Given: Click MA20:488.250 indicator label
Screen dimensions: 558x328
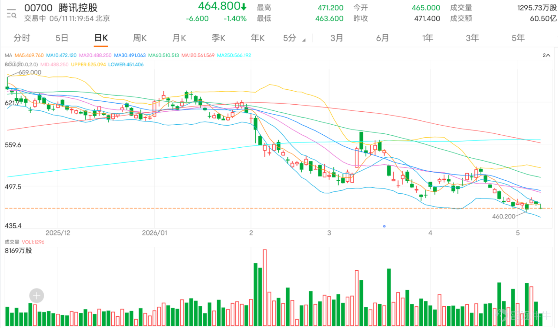Looking at the screenshot, I should click(95, 55).
